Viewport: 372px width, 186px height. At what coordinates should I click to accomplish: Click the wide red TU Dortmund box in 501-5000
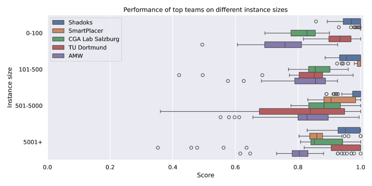click(x=302, y=111)
